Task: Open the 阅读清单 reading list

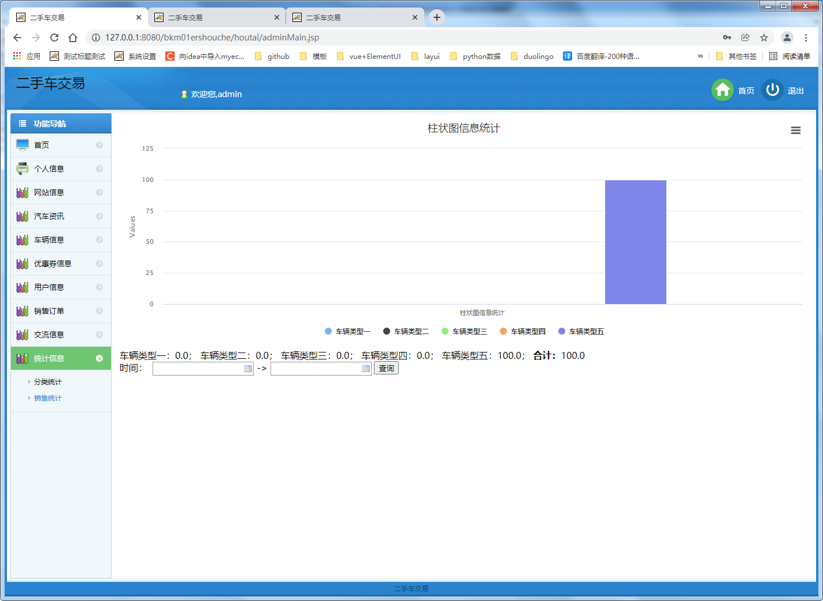Action: [x=789, y=56]
